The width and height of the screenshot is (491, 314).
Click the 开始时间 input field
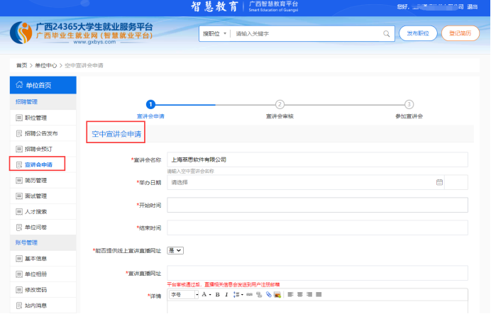point(318,205)
